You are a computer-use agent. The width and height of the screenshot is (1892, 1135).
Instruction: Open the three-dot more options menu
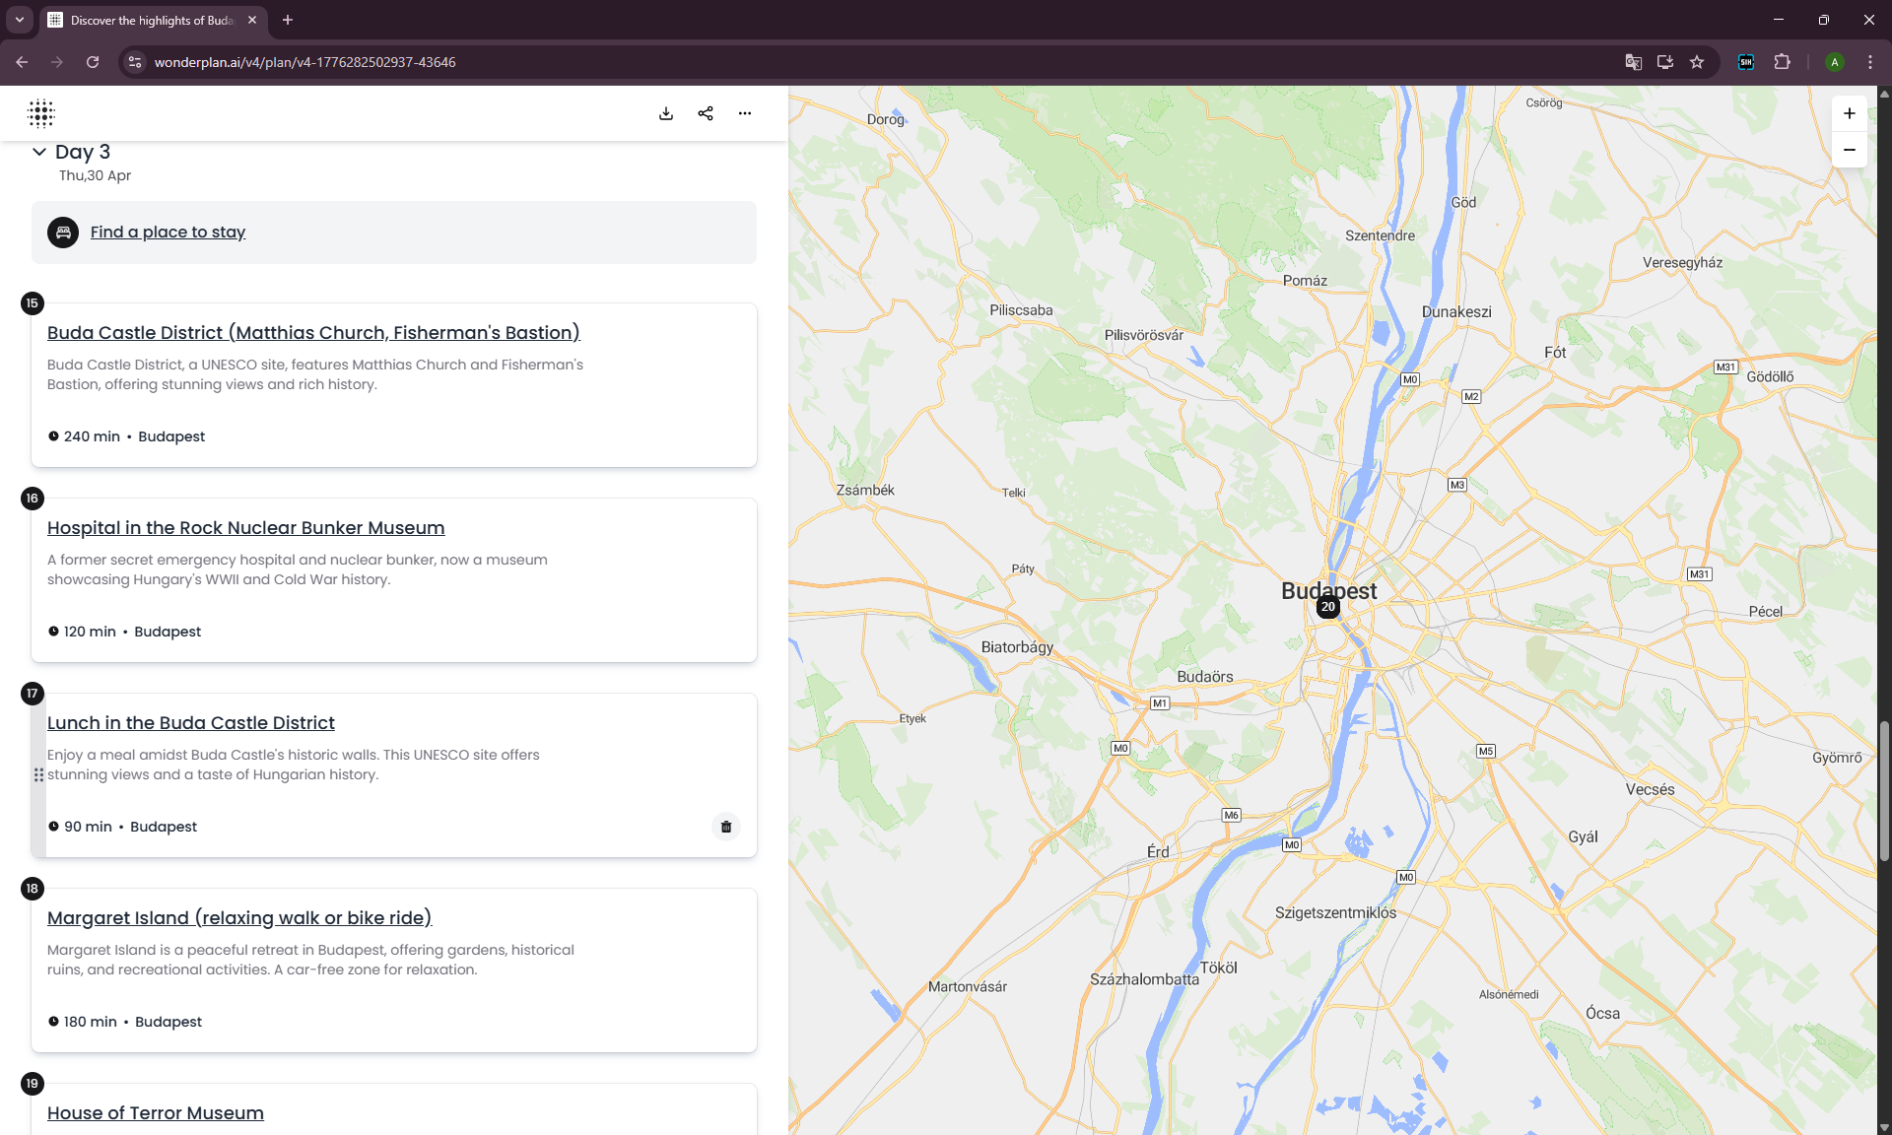[745, 113]
